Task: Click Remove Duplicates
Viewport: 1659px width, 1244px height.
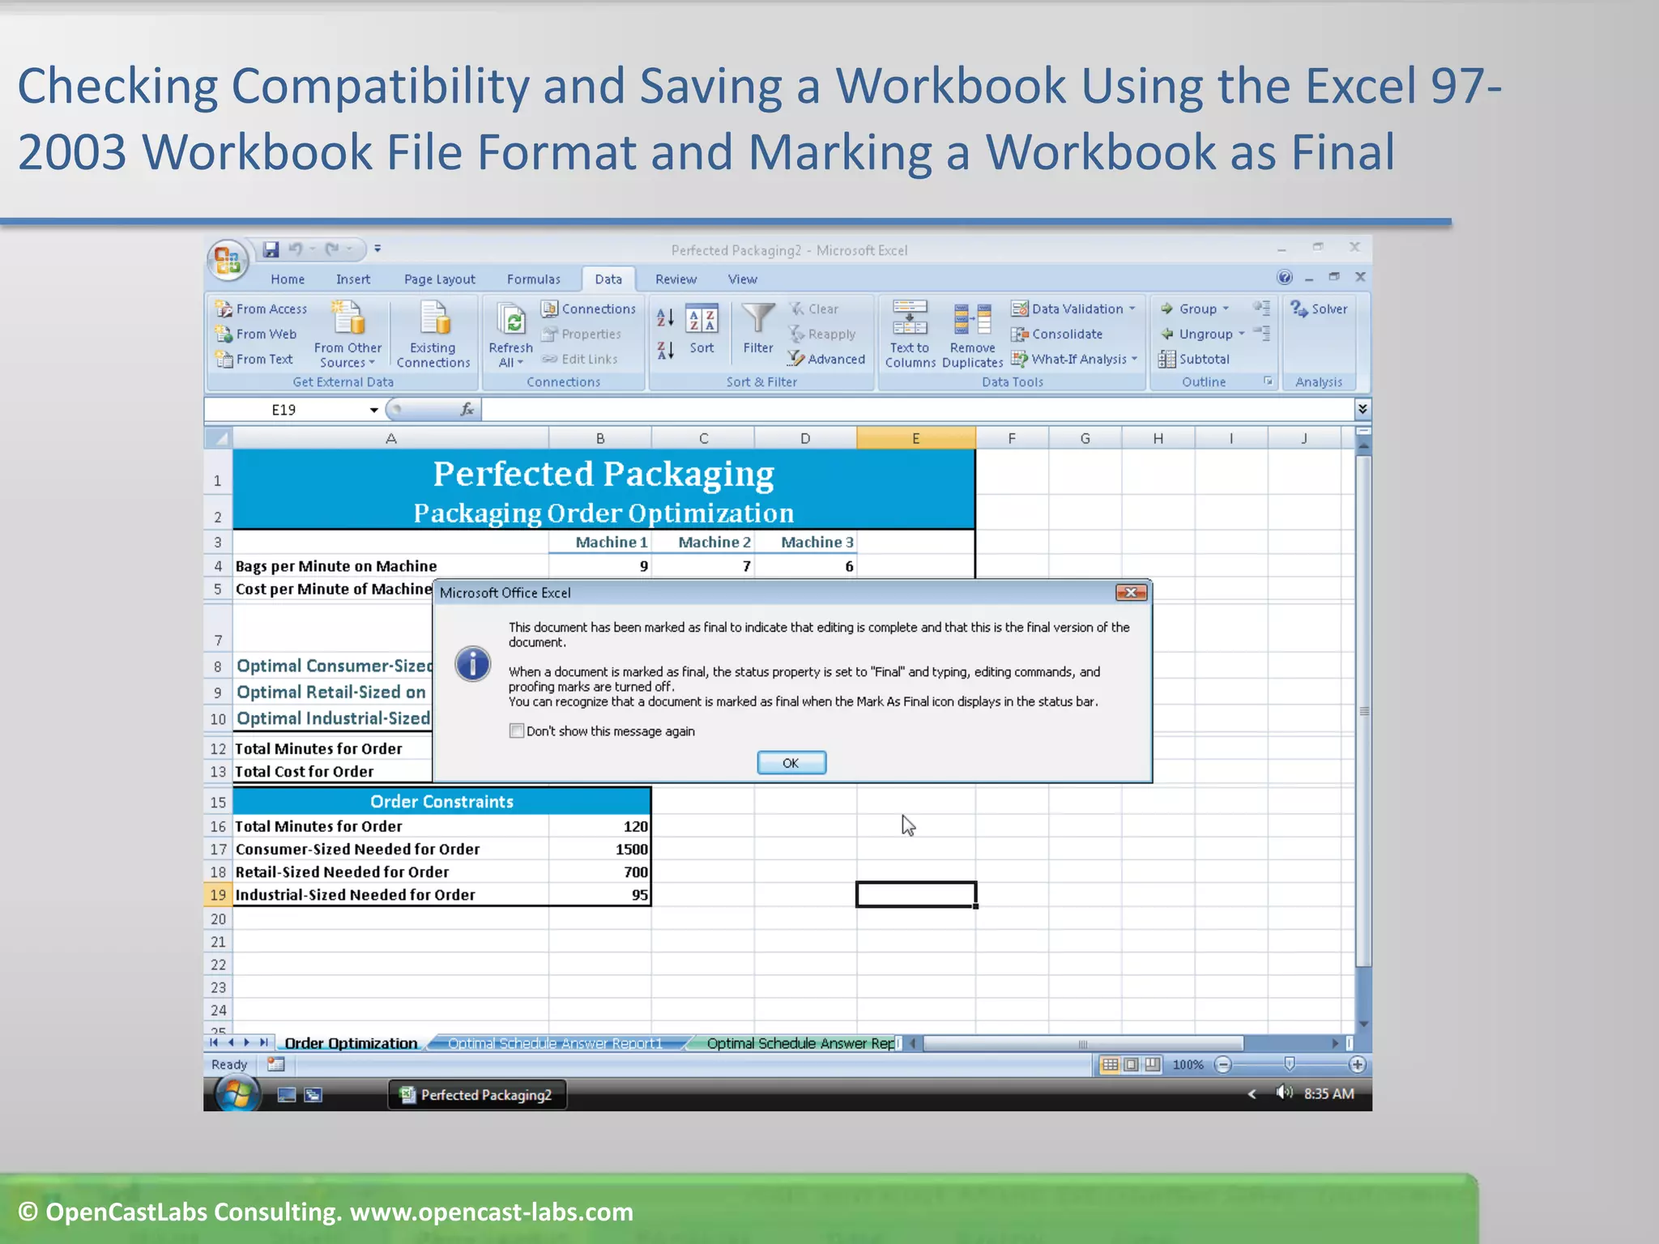Action: 972,334
